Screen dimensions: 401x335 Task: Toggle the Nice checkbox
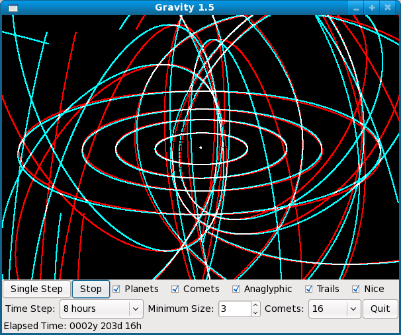click(x=356, y=289)
